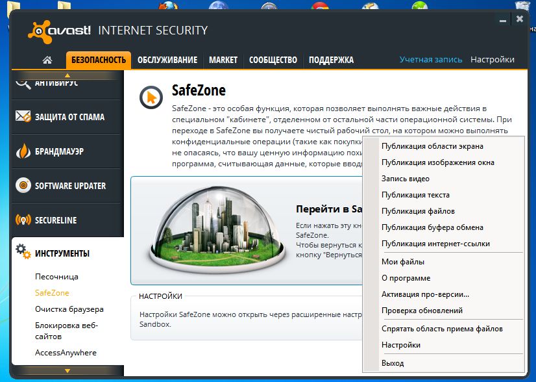Click Chrome icon on the desktop
The image size is (536, 382).
click(321, 5)
